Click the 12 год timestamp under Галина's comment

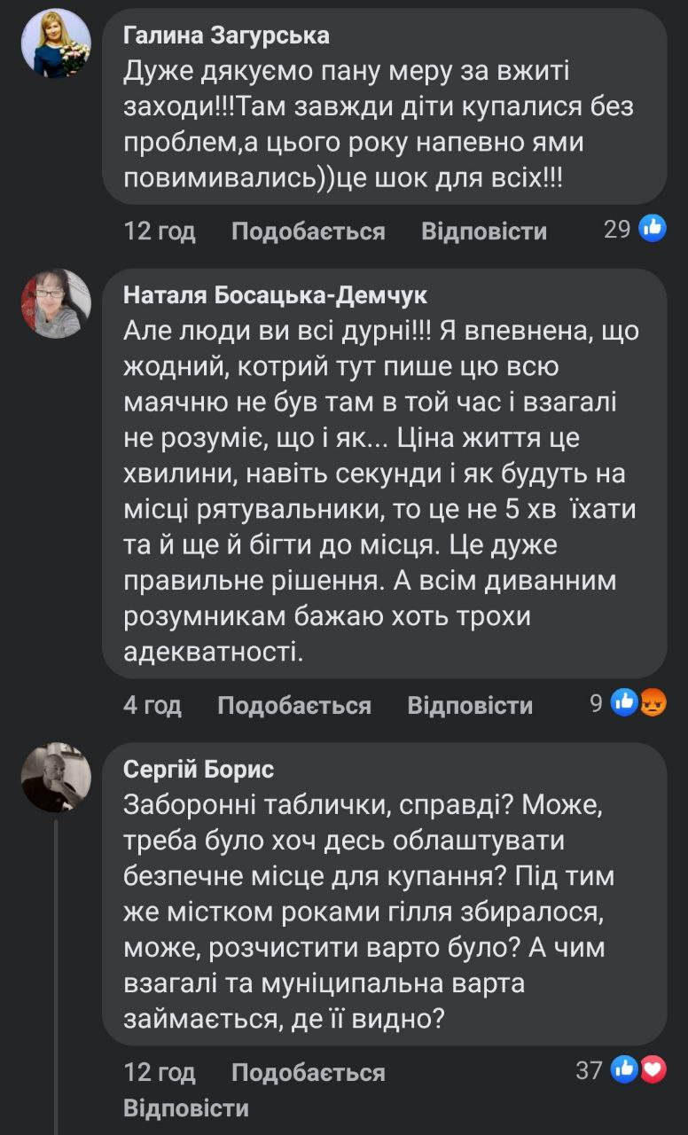160,231
